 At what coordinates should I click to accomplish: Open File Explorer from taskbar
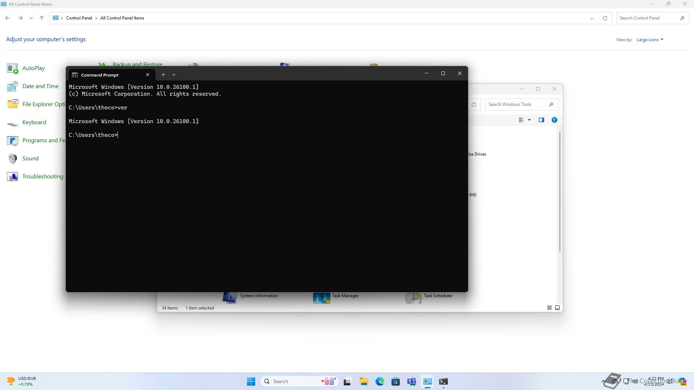point(364,381)
